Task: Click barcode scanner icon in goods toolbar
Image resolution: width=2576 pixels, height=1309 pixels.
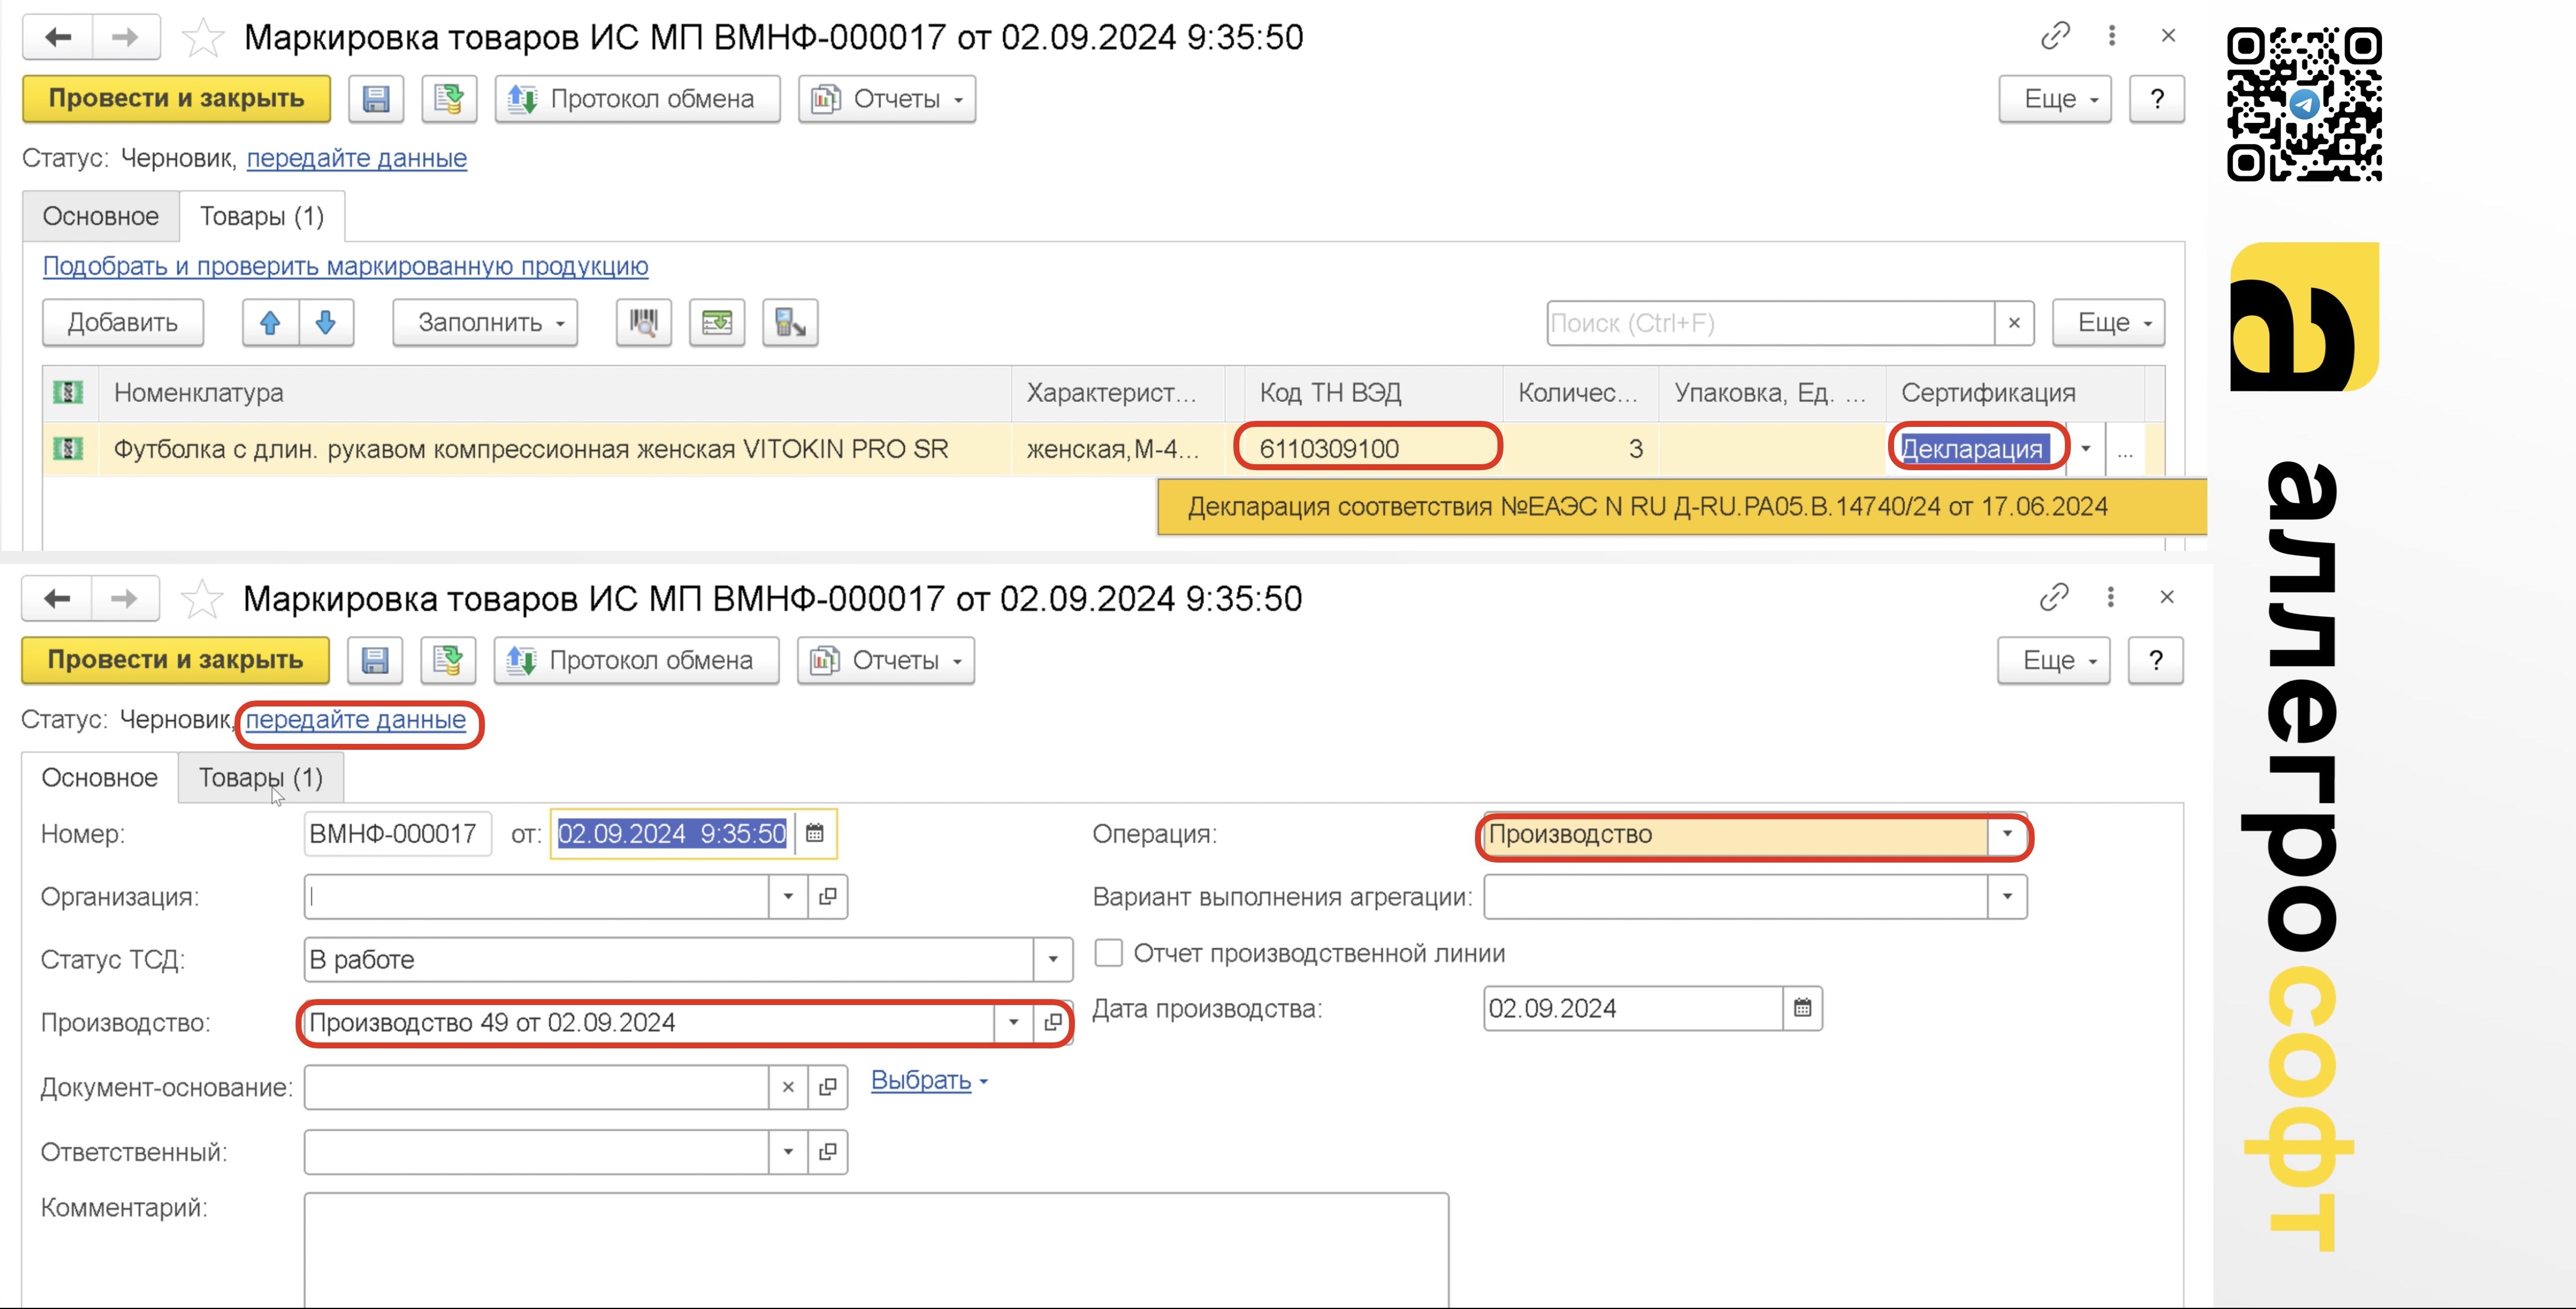Action: pos(644,323)
